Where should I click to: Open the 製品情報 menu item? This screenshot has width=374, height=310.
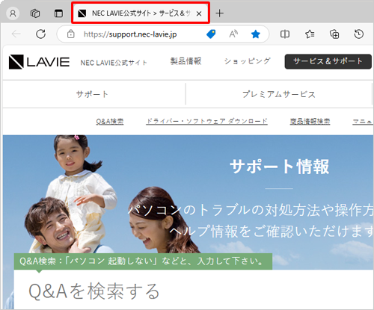[186, 61]
